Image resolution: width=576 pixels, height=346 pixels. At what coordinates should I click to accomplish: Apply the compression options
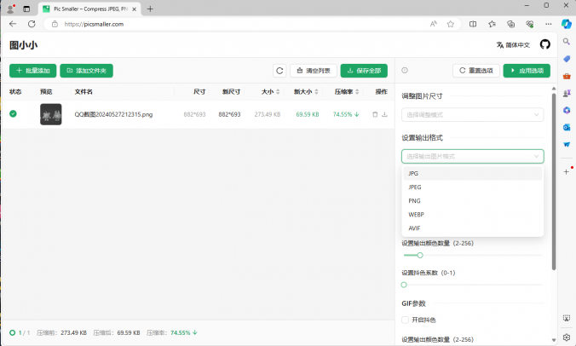pos(527,71)
